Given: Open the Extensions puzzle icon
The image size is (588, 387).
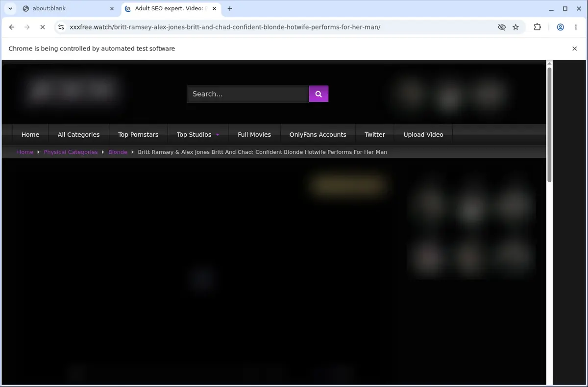Looking at the screenshot, I should pos(538,27).
